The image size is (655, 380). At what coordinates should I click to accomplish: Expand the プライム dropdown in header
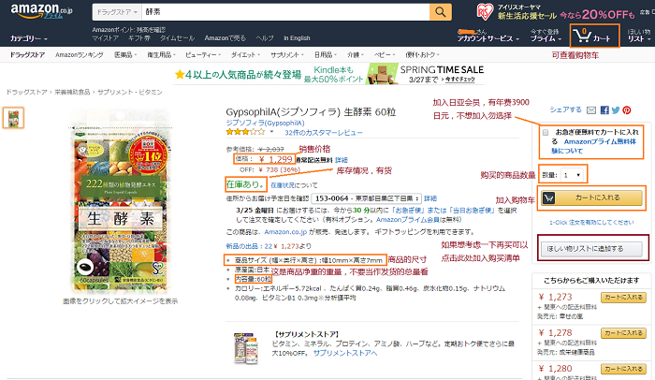coord(546,38)
